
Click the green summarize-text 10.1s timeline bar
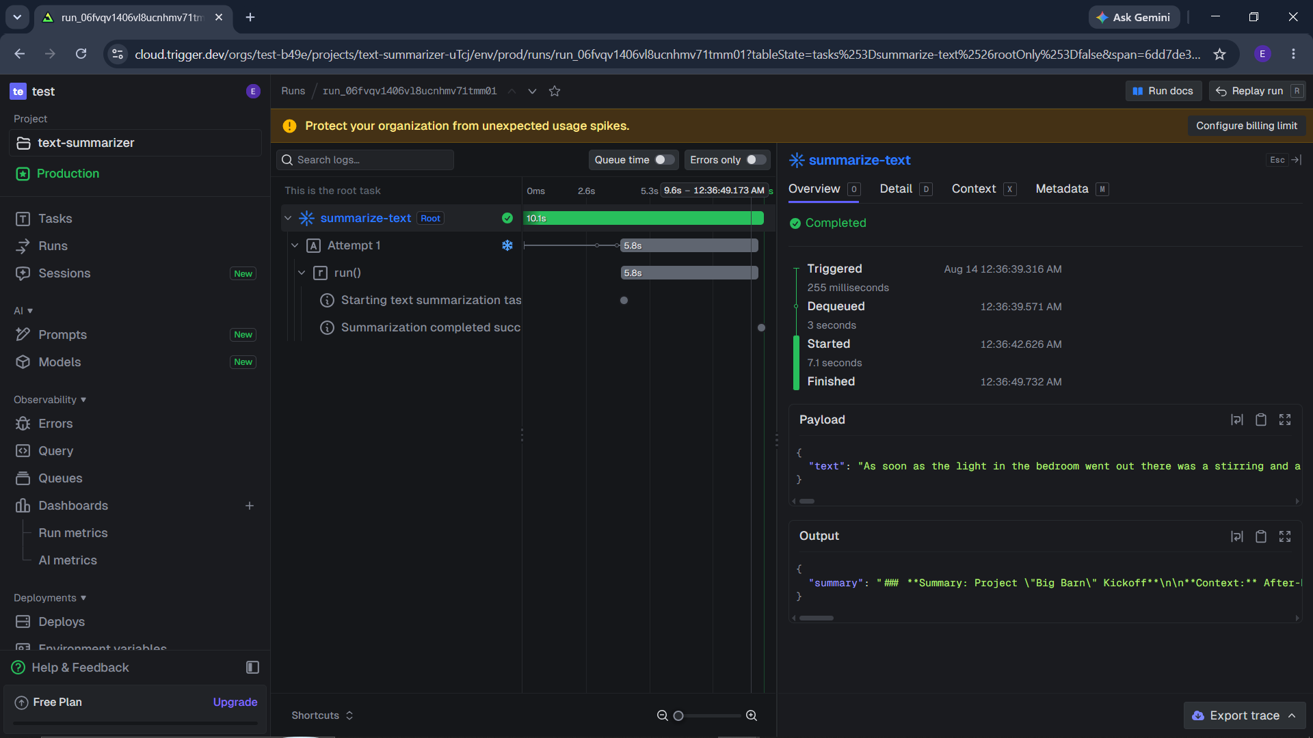pos(643,218)
